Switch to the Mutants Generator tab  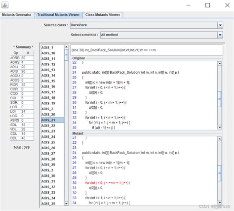[17, 15]
